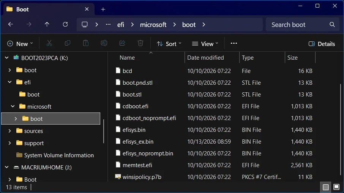Navigate to efi in the breadcrumb
This screenshot has width=344, height=193.
click(x=121, y=25)
